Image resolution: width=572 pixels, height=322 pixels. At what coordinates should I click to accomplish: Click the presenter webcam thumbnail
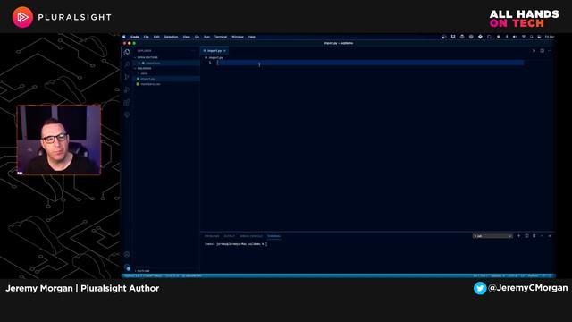point(59,140)
